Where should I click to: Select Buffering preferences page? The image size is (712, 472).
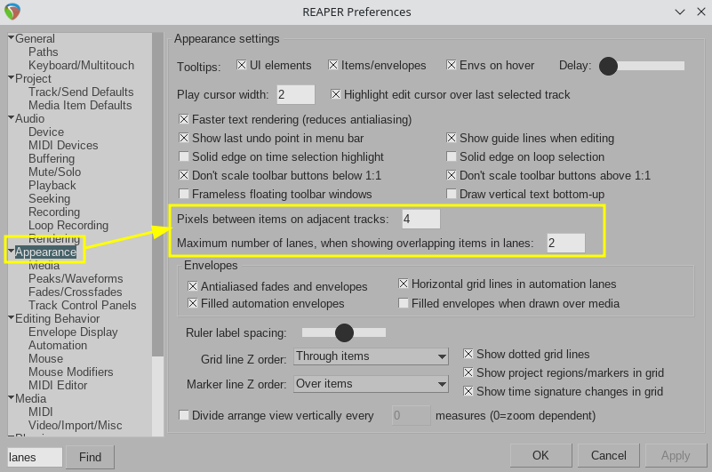tap(52, 158)
